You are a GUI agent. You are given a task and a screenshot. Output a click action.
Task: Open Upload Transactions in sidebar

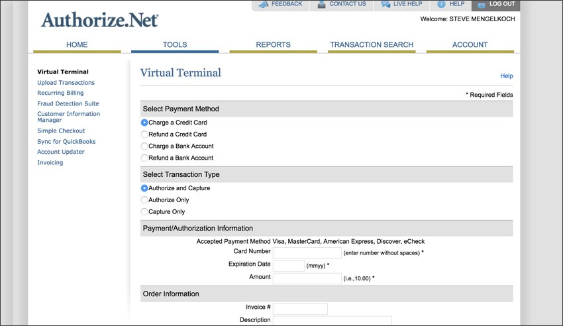click(x=66, y=83)
